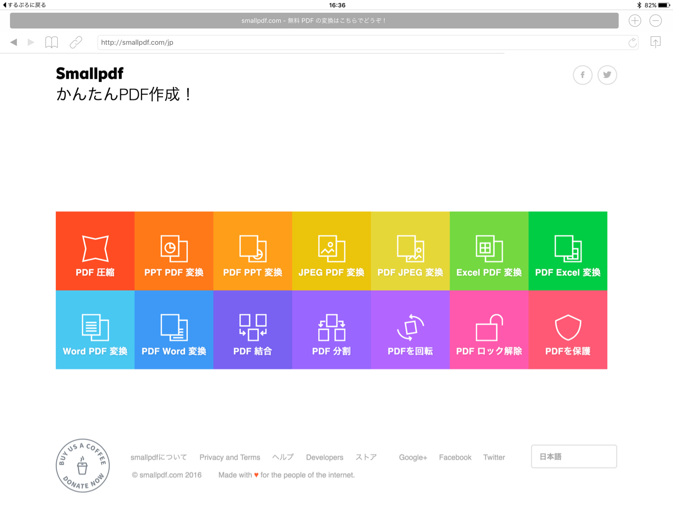Image resolution: width=673 pixels, height=505 pixels.
Task: Open the ストア store link
Action: pyautogui.click(x=366, y=457)
